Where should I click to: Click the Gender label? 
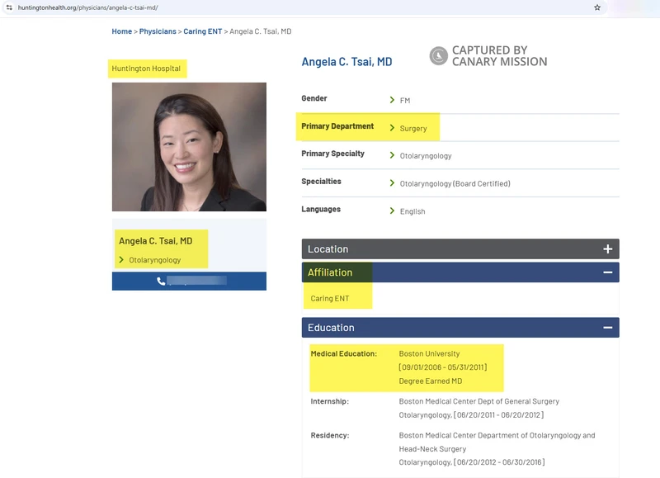pyautogui.click(x=314, y=98)
